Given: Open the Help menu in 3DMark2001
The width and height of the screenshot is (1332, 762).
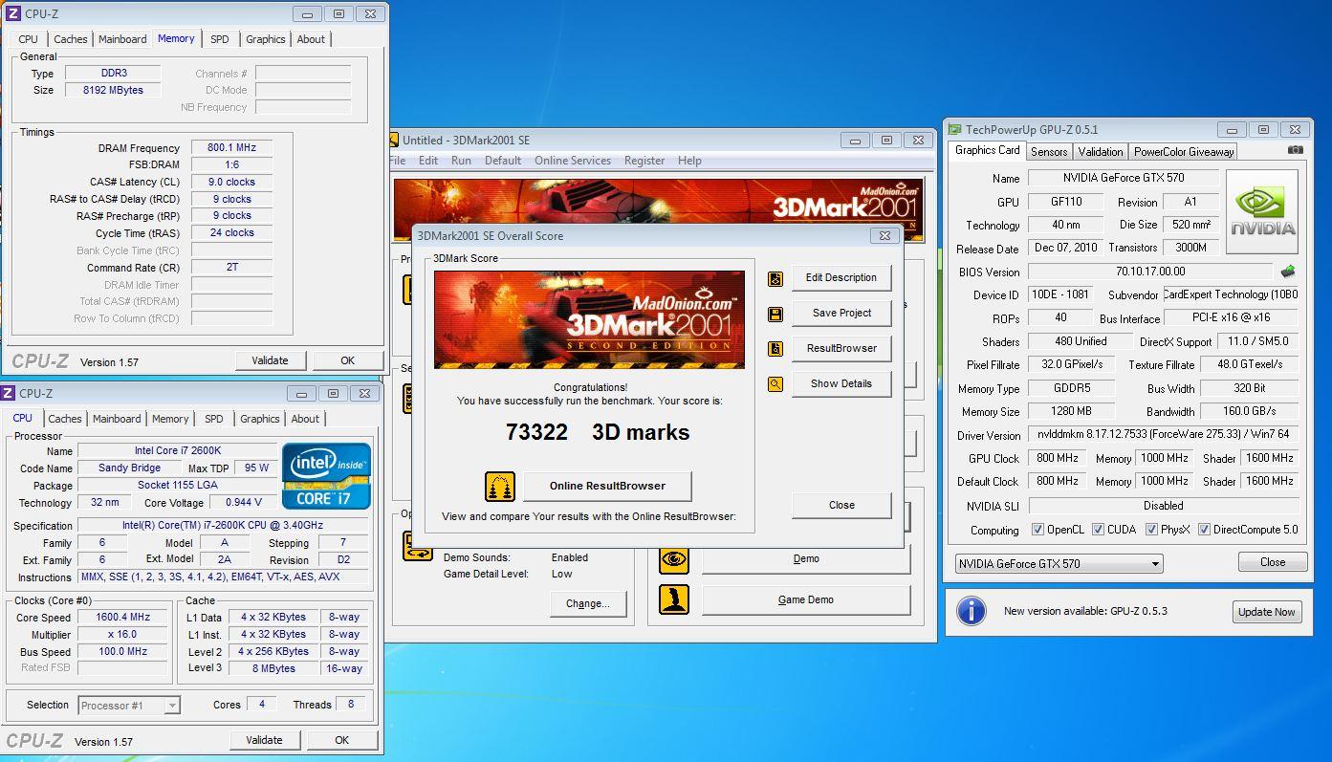Looking at the screenshot, I should (689, 161).
